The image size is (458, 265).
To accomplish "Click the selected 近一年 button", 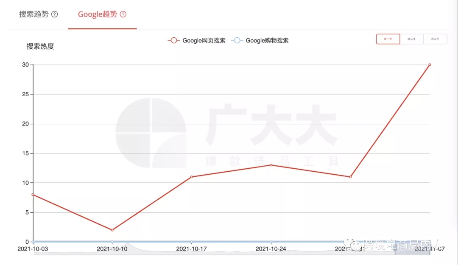I will (388, 39).
